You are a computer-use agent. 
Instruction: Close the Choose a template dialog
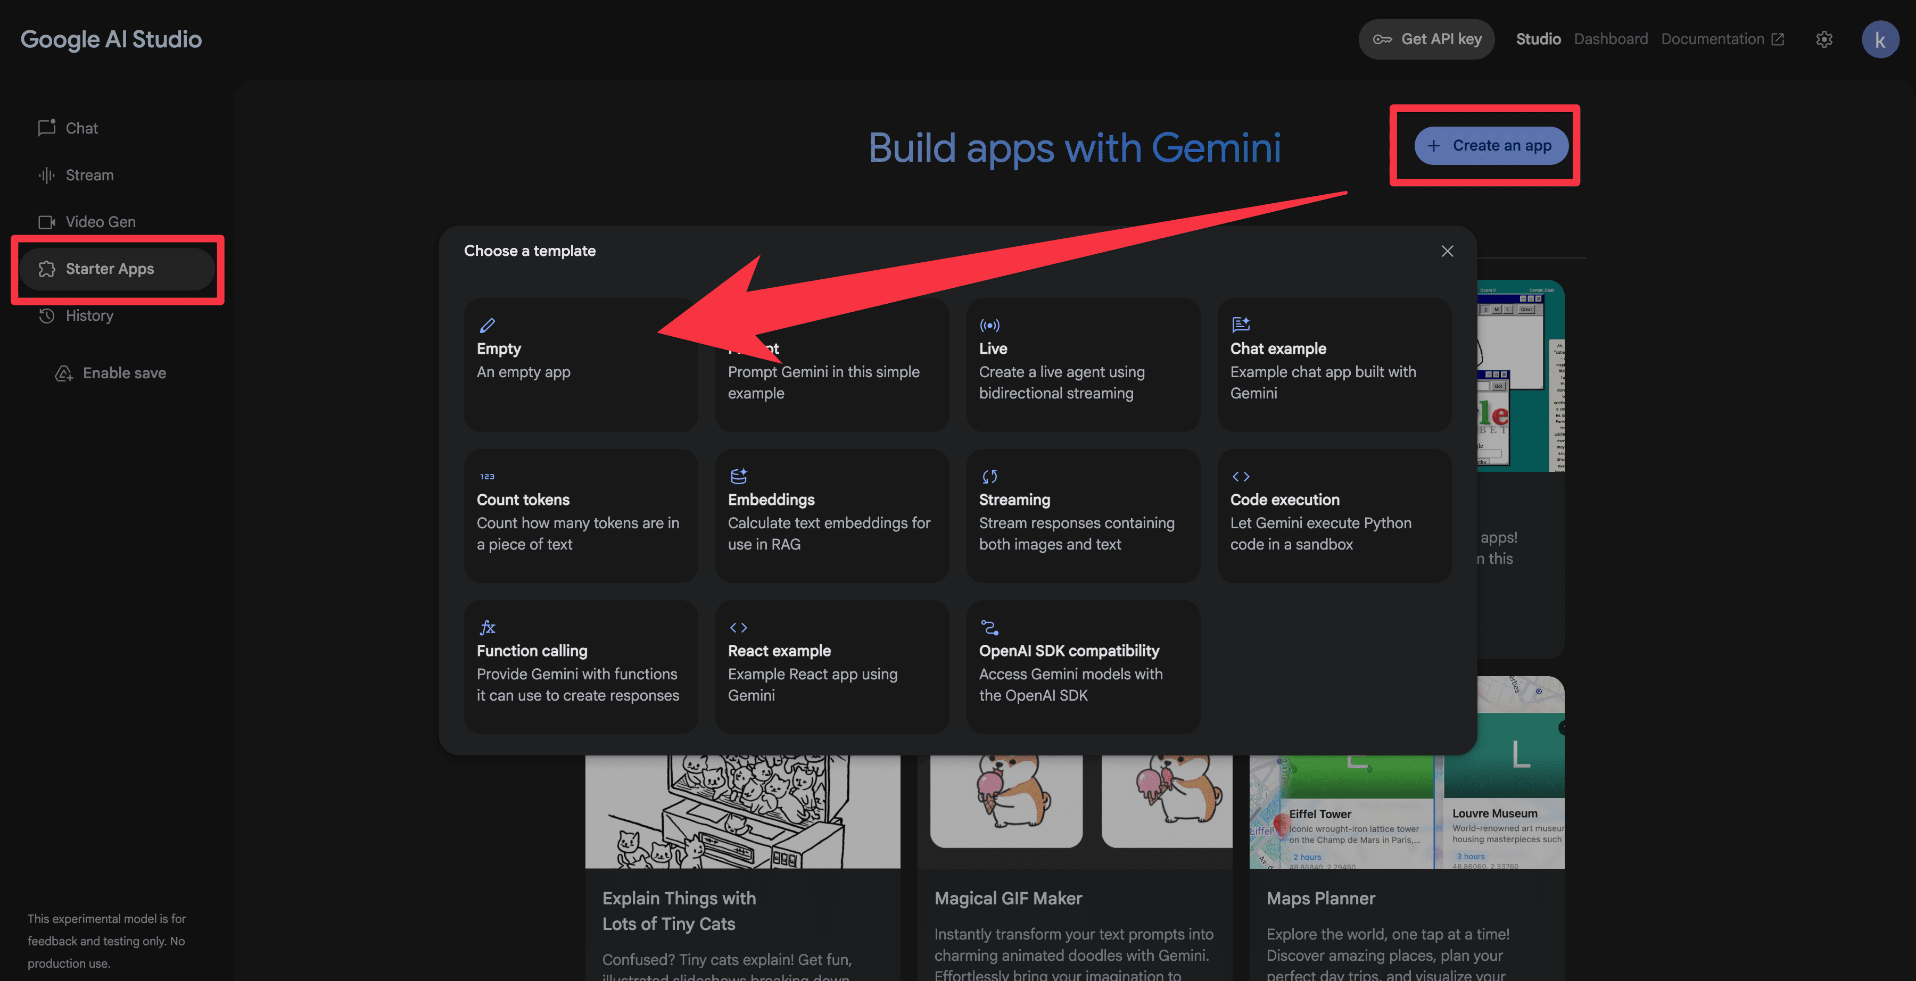point(1447,252)
